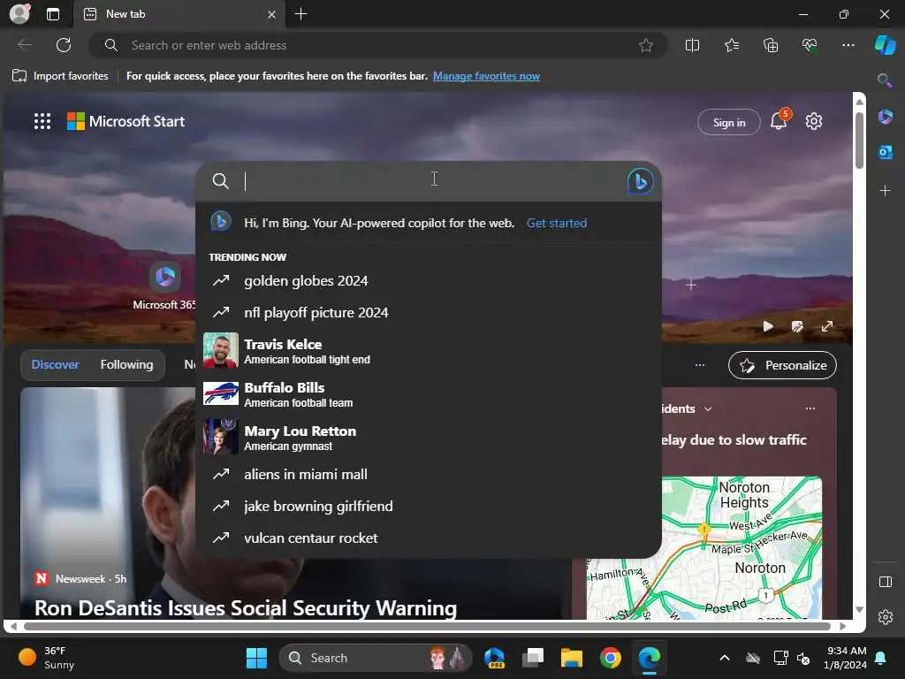Open the weather widget 36°F Sunny
The height and width of the screenshot is (679, 905).
[x=46, y=658]
